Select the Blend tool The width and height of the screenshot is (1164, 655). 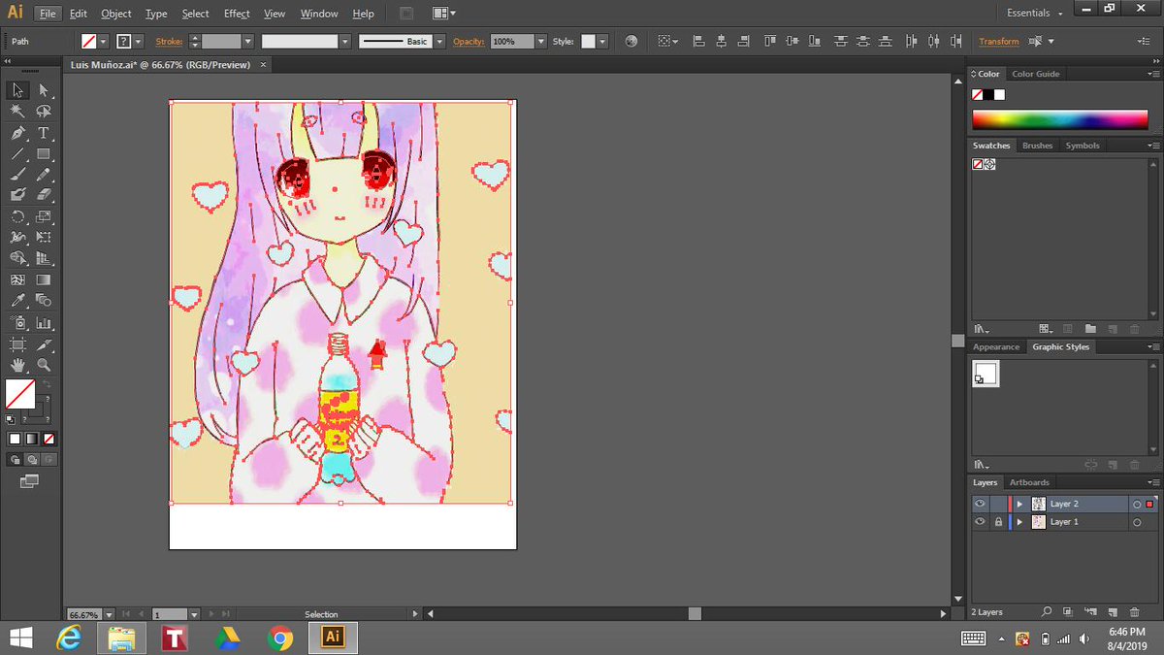coord(44,301)
